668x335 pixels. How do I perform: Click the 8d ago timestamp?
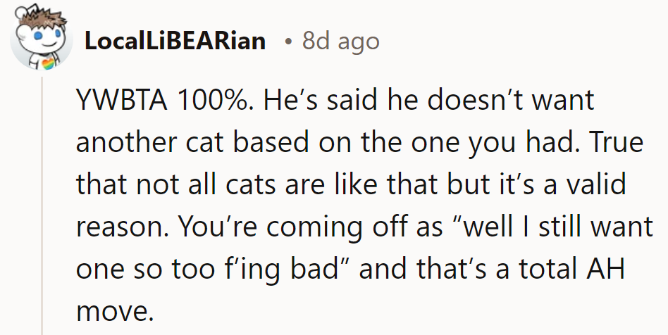coord(341,42)
